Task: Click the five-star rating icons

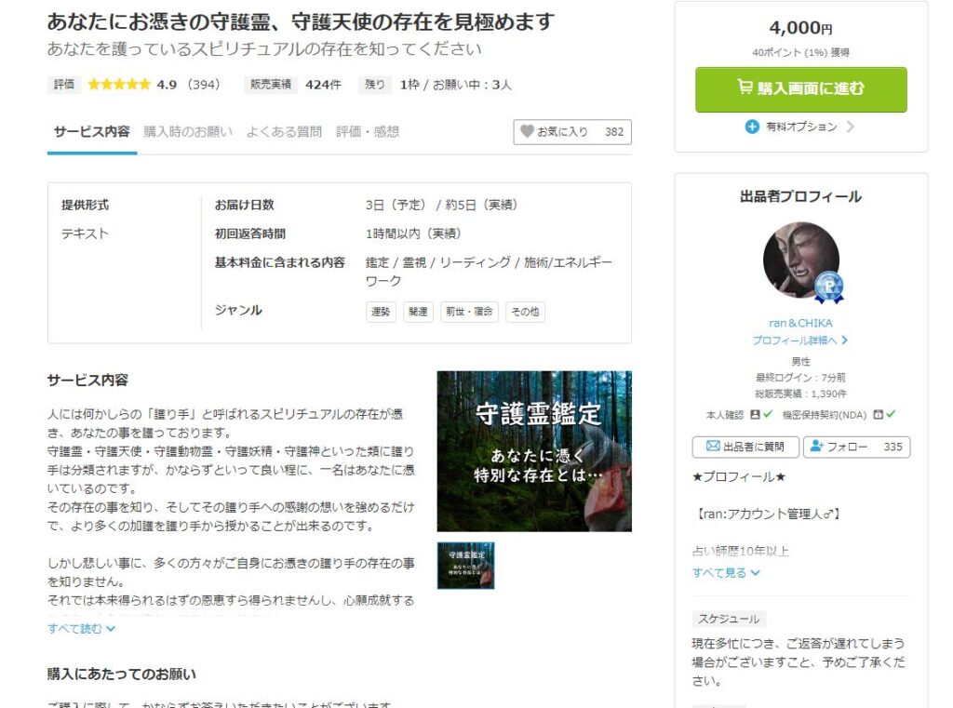Action: pos(119,85)
